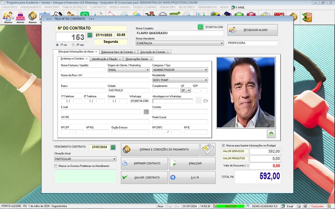
Task: Expand the Nome Atendente dropdown
Action: pyautogui.click(x=222, y=43)
